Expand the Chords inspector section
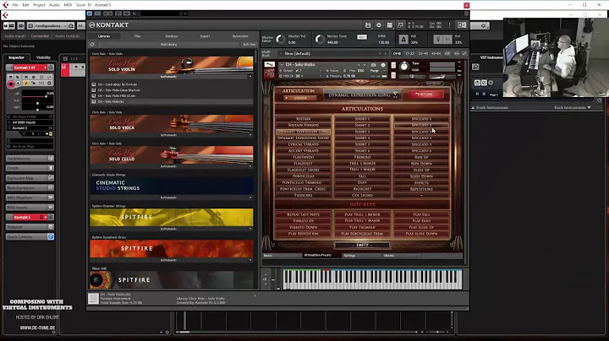 (30, 168)
